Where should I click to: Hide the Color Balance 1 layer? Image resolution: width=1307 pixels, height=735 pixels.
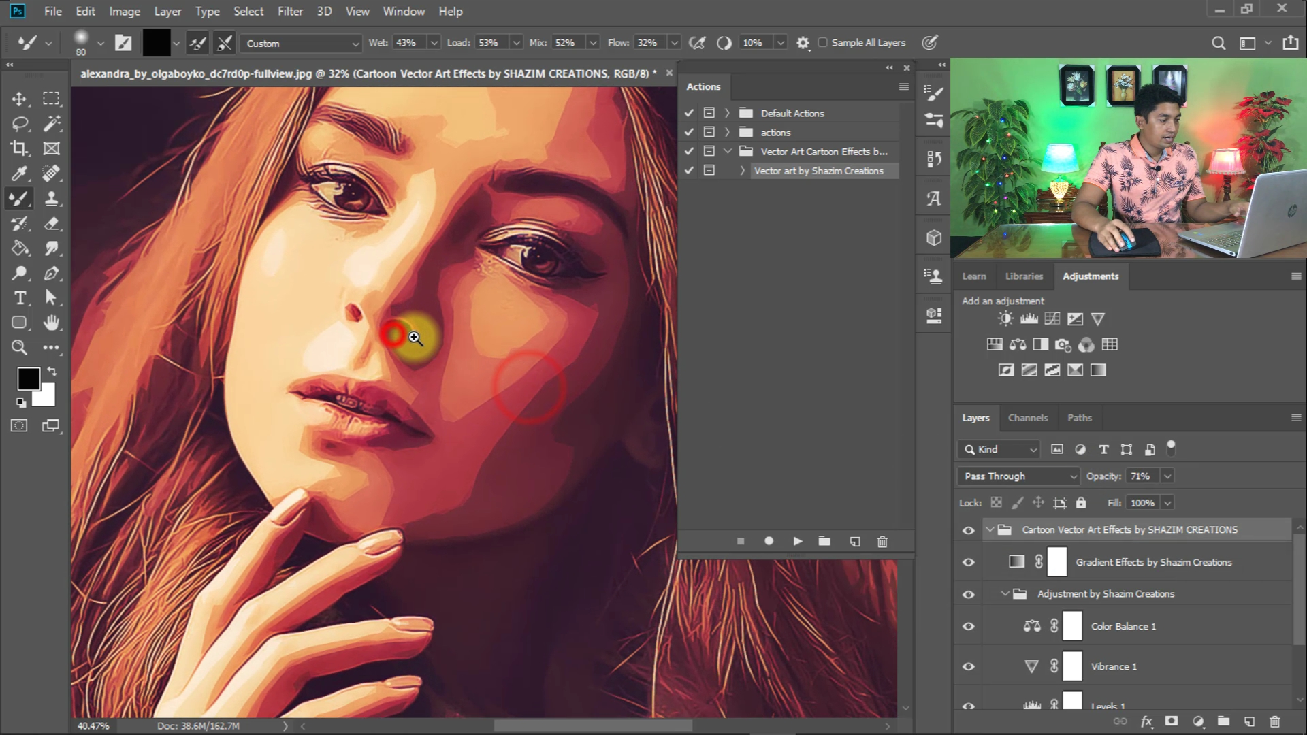tap(968, 626)
